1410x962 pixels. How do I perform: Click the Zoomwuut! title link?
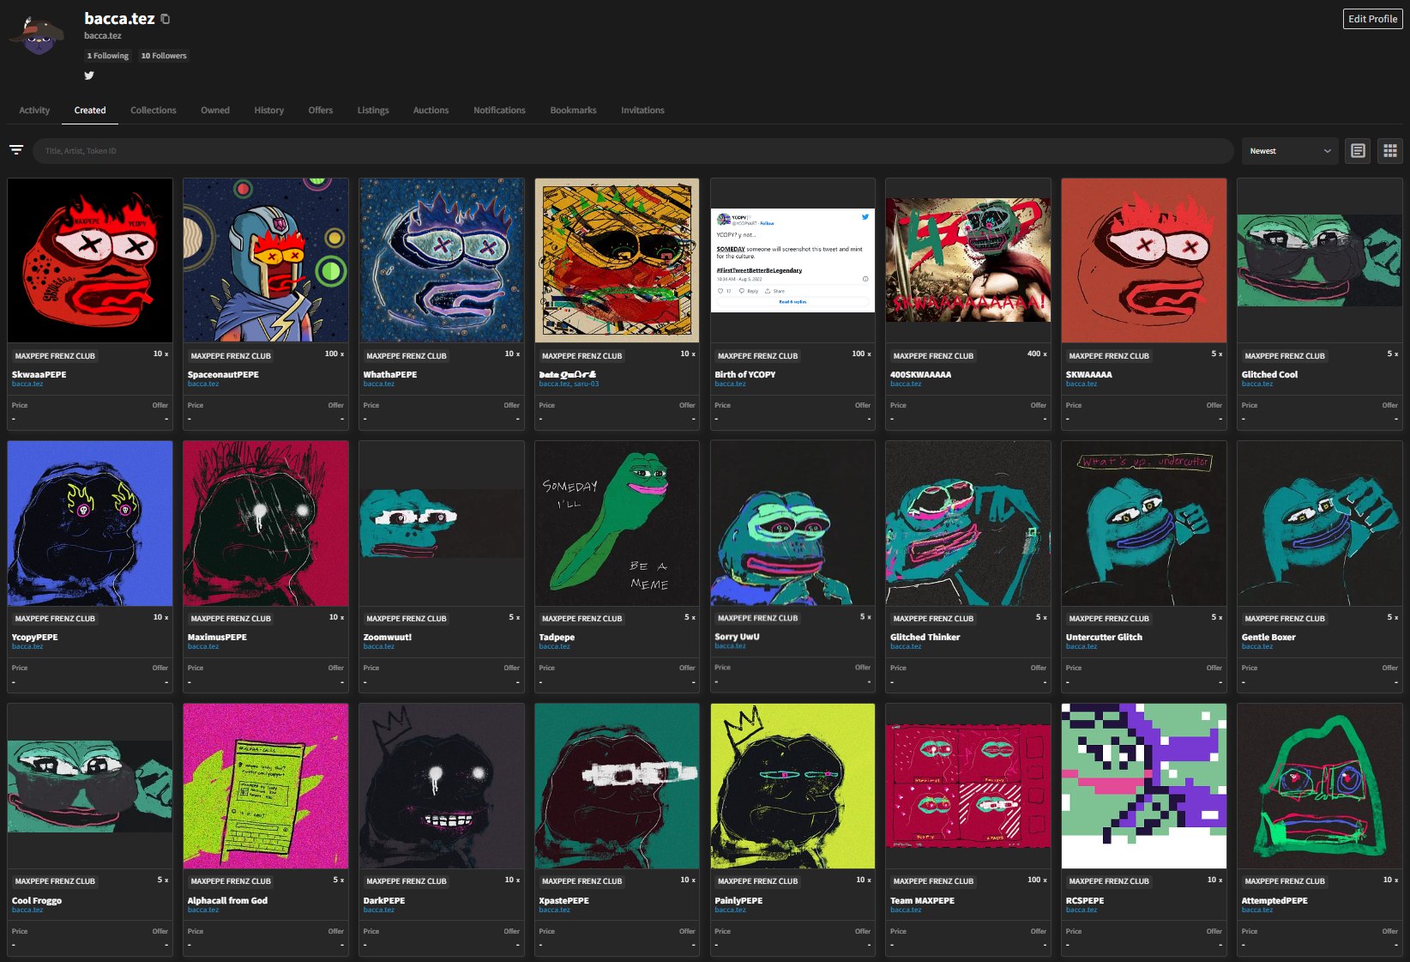[388, 637]
